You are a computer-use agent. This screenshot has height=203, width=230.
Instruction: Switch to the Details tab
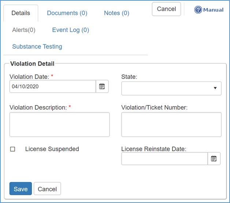pos(21,13)
